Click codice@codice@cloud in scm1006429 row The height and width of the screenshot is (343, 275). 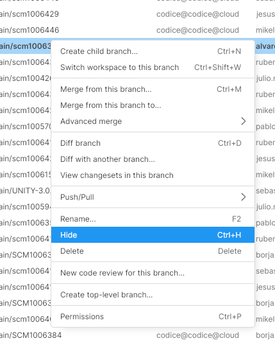click(x=197, y=14)
